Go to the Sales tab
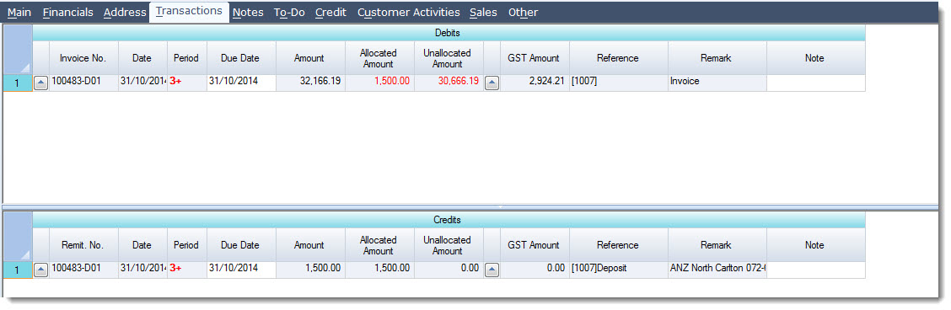The width and height of the screenshot is (951, 310). pos(483,12)
